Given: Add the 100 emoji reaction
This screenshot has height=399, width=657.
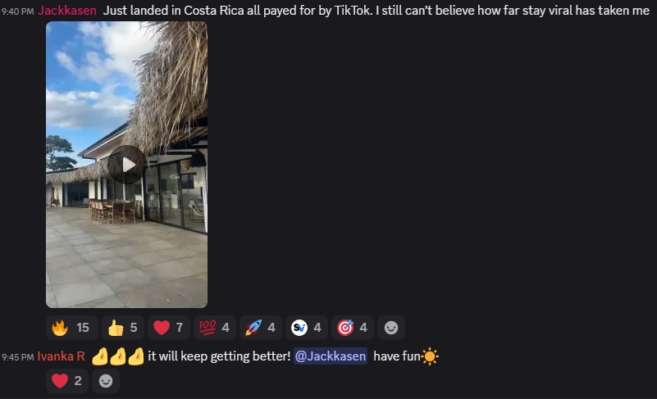Looking at the screenshot, I should point(215,328).
